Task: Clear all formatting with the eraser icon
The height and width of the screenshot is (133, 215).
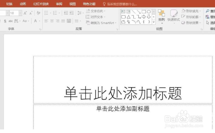Action: (39, 13)
